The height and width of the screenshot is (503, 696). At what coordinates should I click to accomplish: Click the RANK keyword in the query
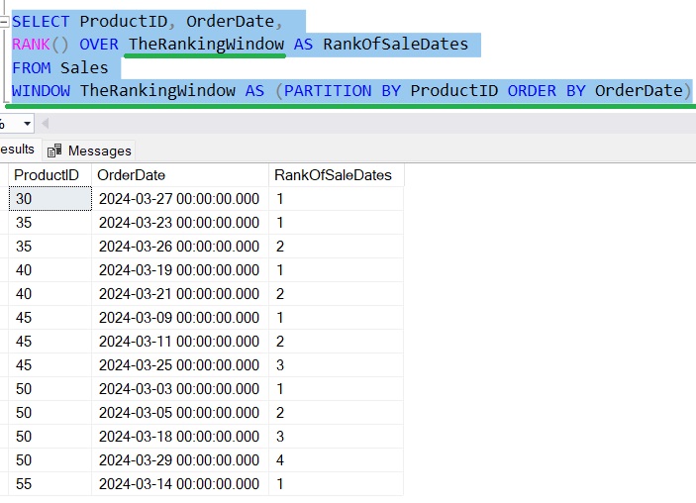click(x=31, y=45)
